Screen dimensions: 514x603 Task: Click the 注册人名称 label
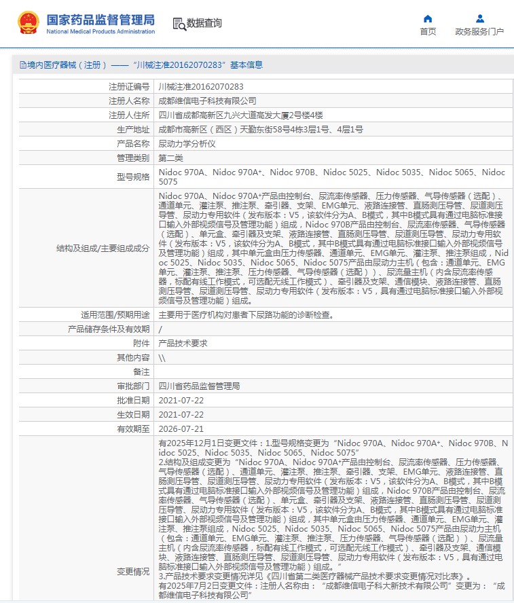tap(129, 101)
